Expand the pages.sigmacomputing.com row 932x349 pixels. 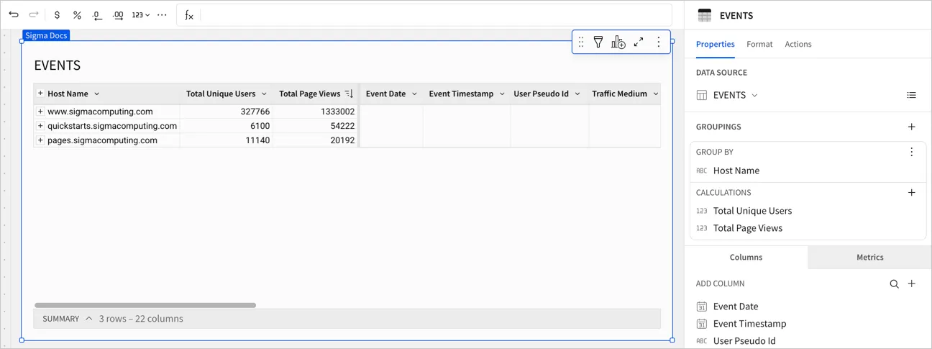(x=40, y=140)
